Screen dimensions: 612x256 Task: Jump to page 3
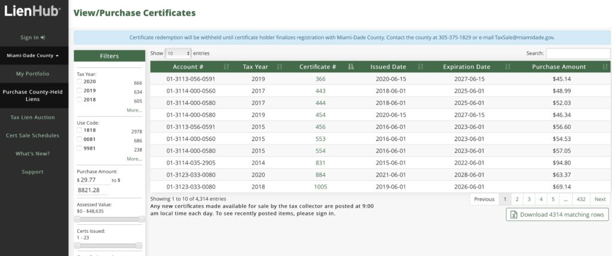pos(529,199)
